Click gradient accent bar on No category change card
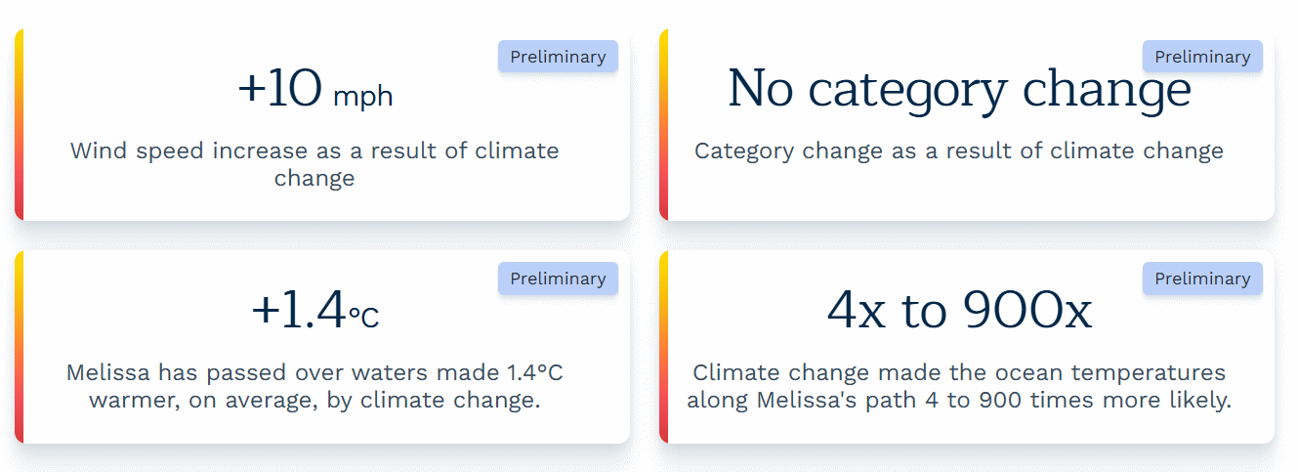Screen dimensions: 1298x472 663,125
